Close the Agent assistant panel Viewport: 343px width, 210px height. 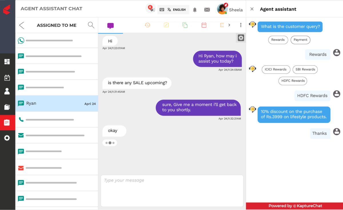pyautogui.click(x=252, y=9)
